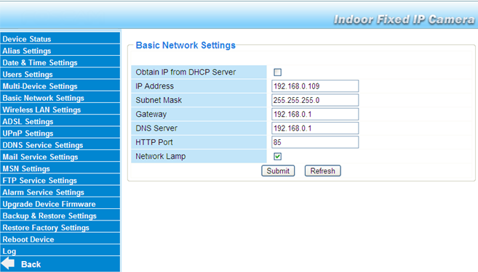Click the white Back arrow icon
Image resolution: width=478 pixels, height=272 pixels.
tap(8, 263)
